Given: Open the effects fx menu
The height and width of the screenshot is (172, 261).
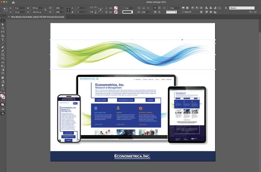Looking at the screenshot, I should tap(148, 8).
